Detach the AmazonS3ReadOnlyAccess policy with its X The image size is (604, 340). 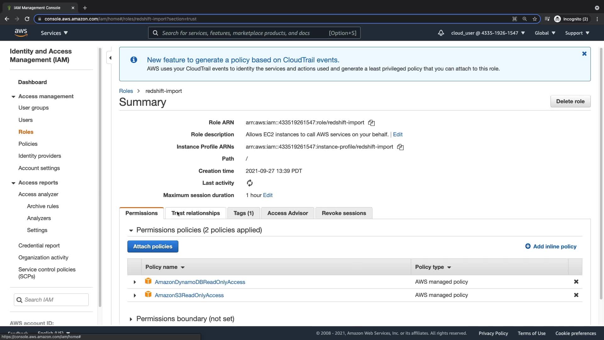coord(576,295)
